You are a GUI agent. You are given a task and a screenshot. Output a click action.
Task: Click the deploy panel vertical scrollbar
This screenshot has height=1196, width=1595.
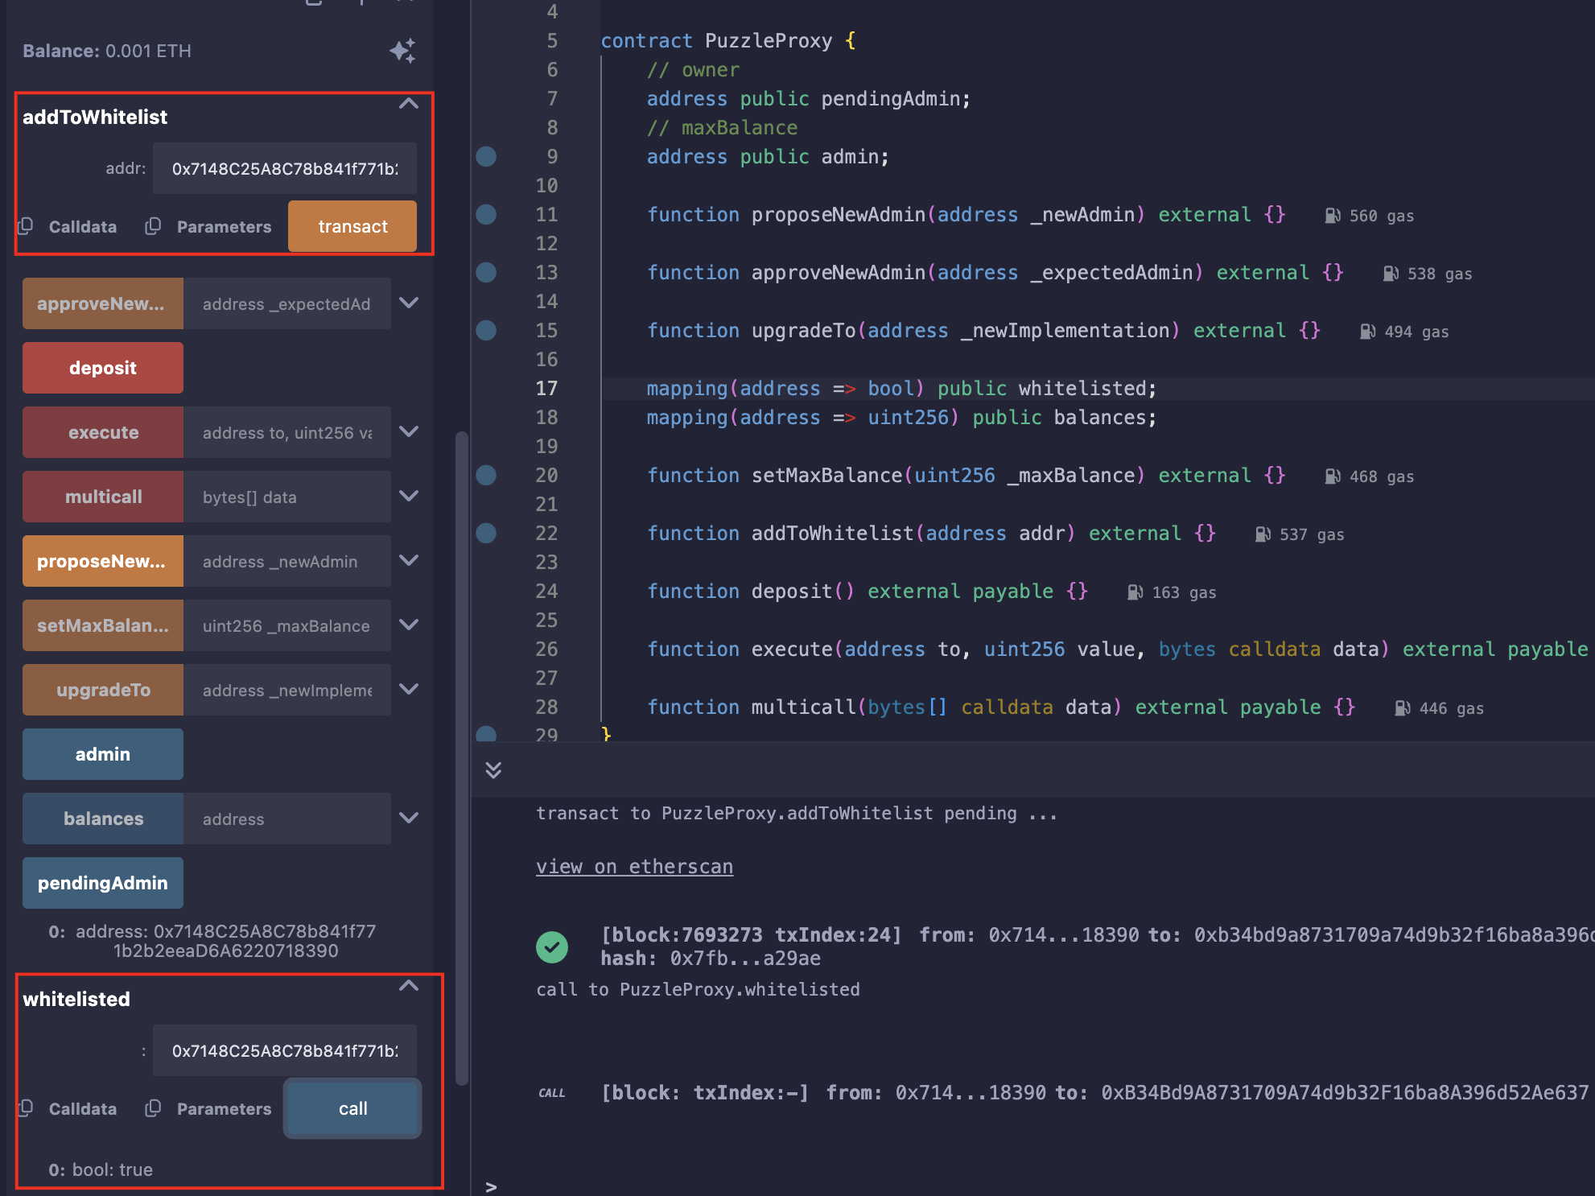coord(462,758)
